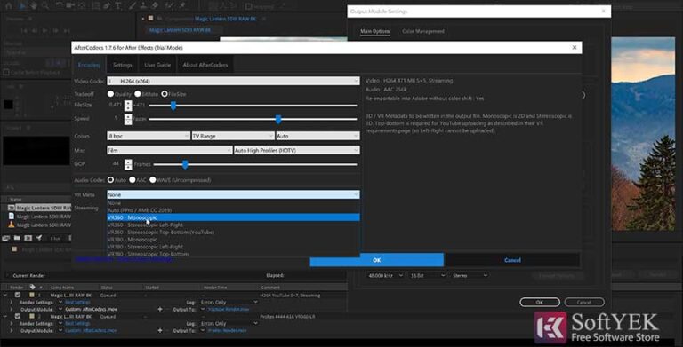Select the Eraser tool

tap(155, 5)
